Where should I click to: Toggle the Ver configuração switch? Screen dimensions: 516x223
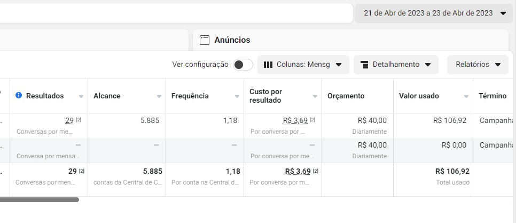pyautogui.click(x=243, y=65)
